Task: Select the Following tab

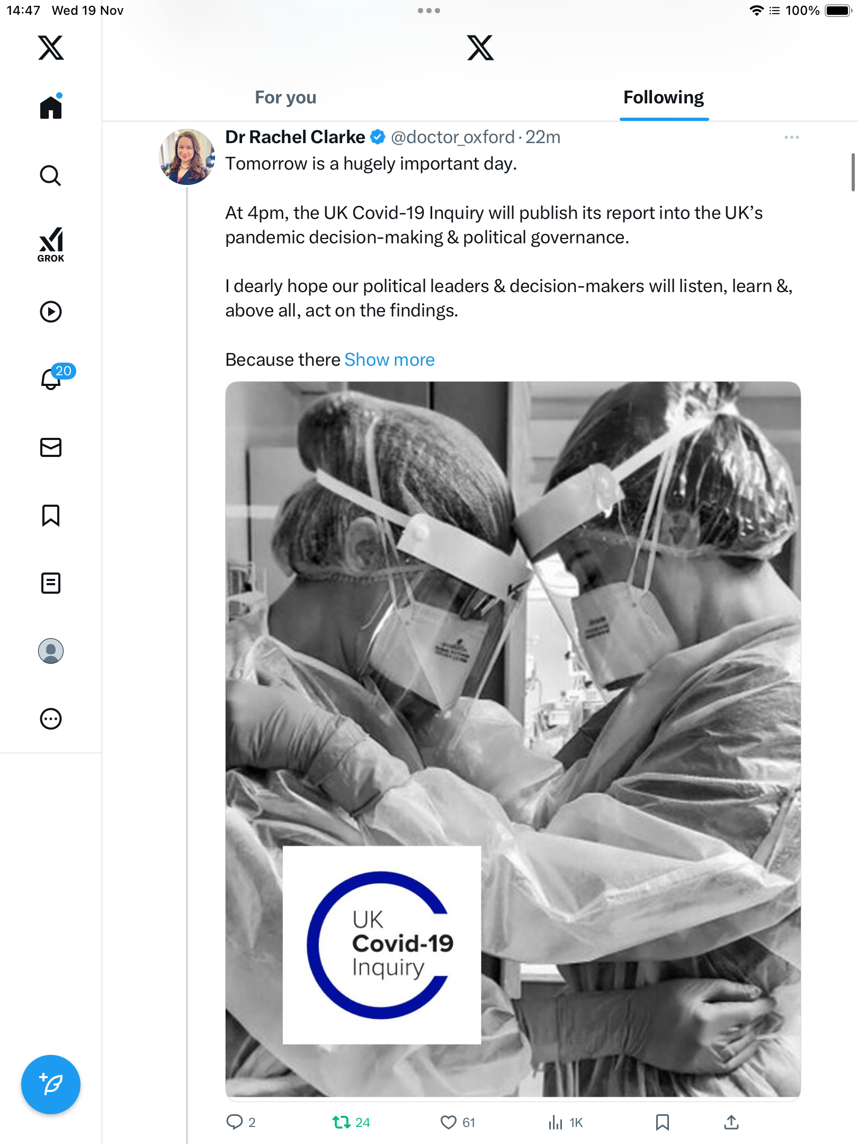Action: tap(664, 98)
